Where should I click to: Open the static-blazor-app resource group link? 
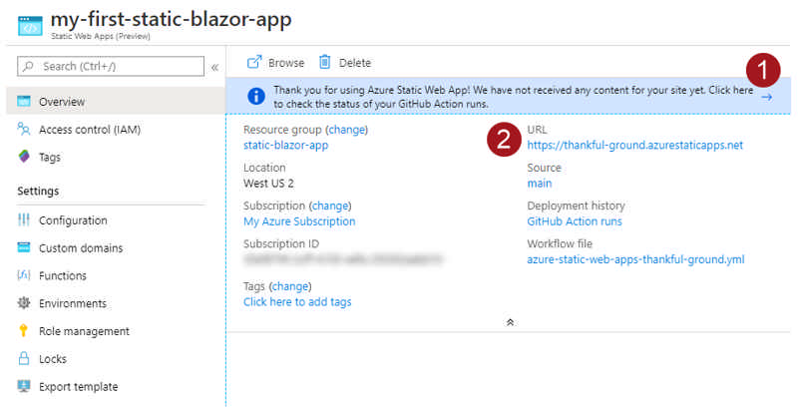[285, 145]
